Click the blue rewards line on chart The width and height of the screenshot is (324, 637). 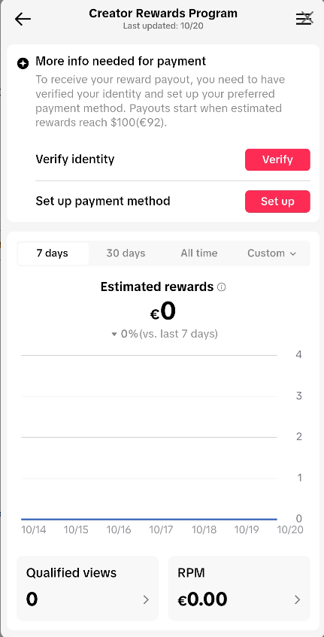(149, 519)
